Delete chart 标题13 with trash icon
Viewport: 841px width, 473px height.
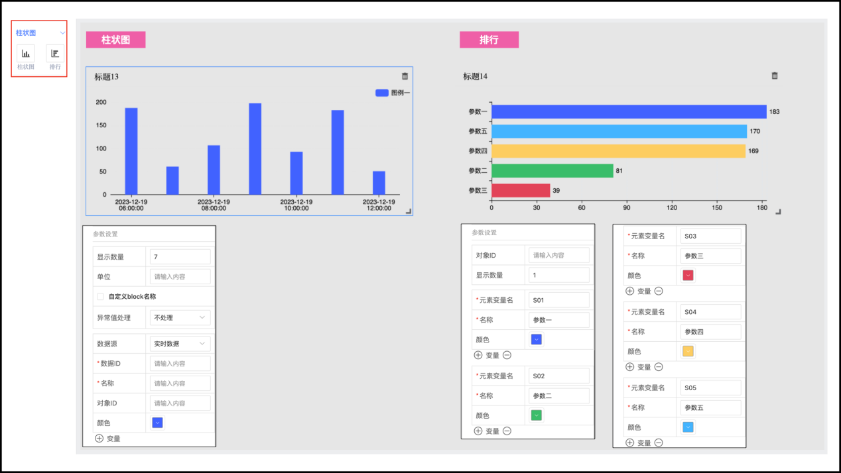coord(405,76)
